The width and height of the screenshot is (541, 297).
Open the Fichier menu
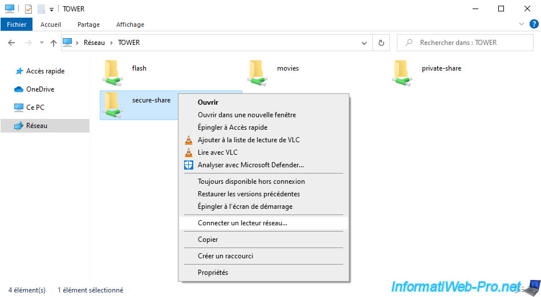click(17, 24)
